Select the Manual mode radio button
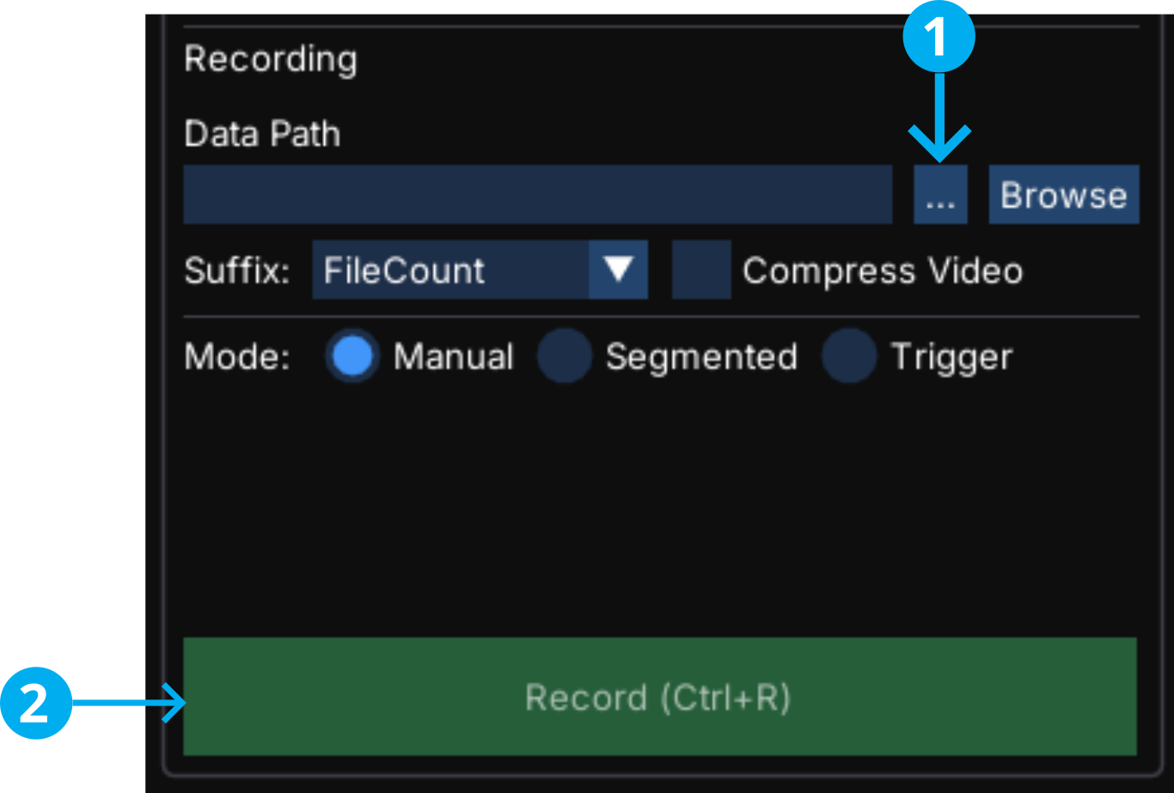The image size is (1174, 793). click(x=352, y=357)
